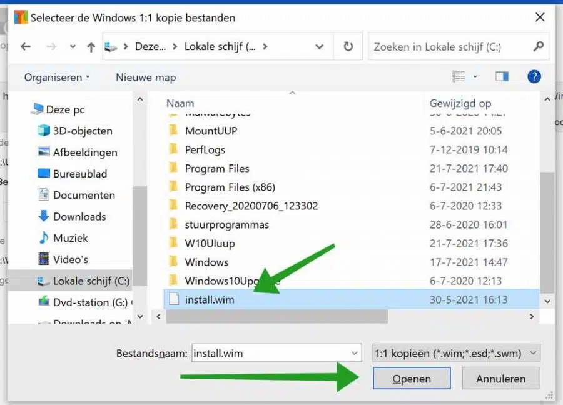Click the Muziek note icon
Screen dimensions: 563x405
point(44,237)
